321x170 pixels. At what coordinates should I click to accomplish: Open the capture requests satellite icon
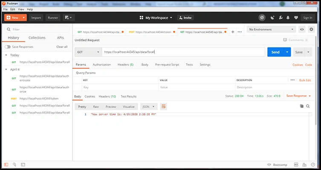point(272,18)
